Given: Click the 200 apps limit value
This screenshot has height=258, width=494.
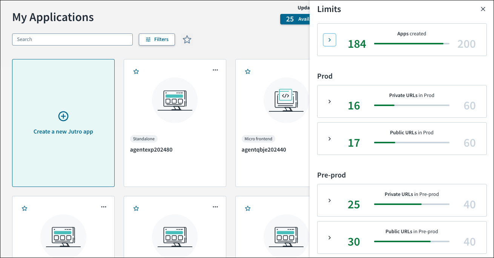Looking at the screenshot, I should pyautogui.click(x=466, y=44).
